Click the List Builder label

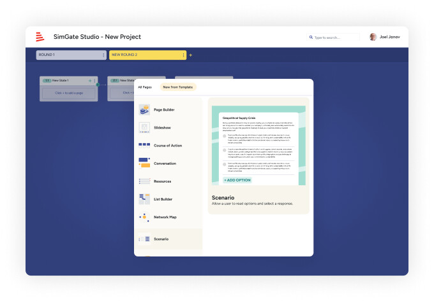(163, 199)
